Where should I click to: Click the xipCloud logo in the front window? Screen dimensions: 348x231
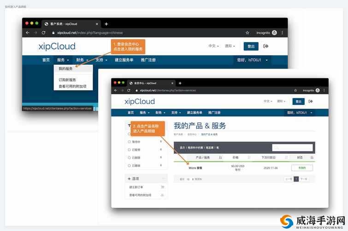pyautogui.click(x=140, y=102)
